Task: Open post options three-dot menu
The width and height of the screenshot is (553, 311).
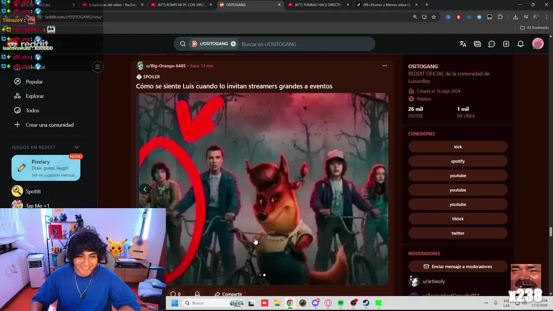Action: (385, 66)
